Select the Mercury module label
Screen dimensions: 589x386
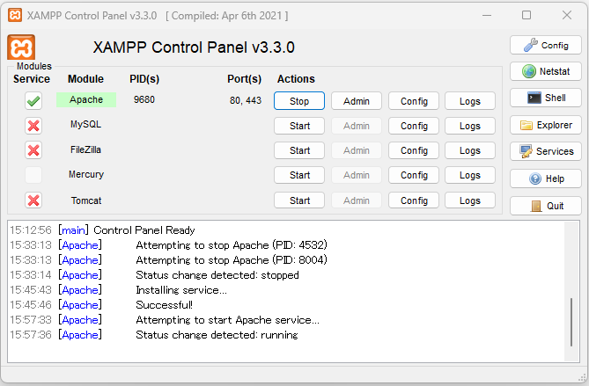point(86,174)
